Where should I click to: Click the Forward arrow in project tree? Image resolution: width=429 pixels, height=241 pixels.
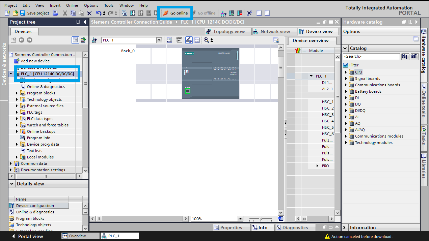coord(30,40)
